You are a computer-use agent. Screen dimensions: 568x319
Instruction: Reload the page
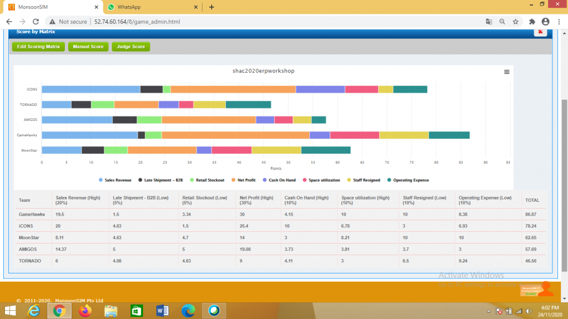pyautogui.click(x=35, y=22)
